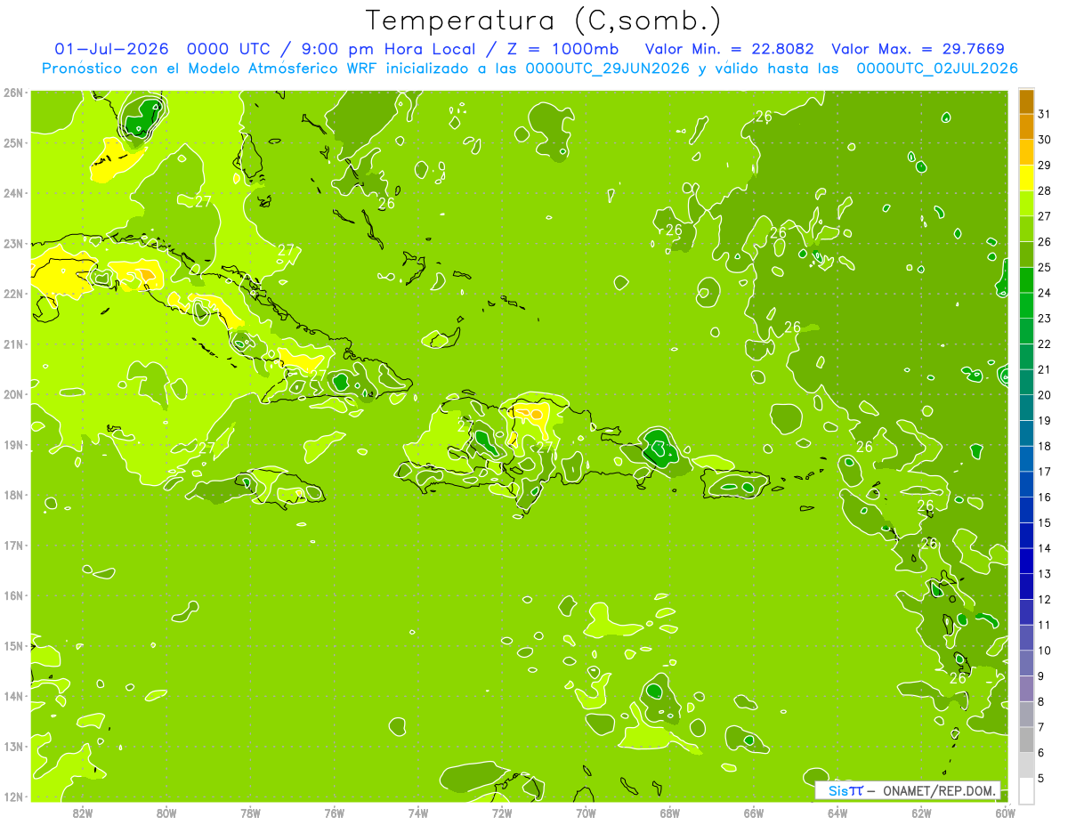Screen dimensions: 1068x825
Task: Click the 18N latitude axis label
Action: [x=13, y=495]
